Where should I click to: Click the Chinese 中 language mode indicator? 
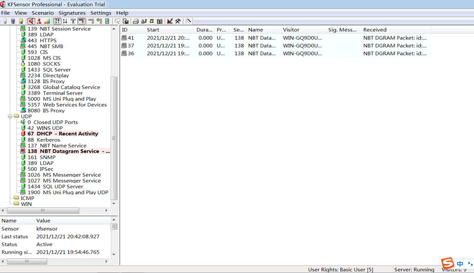[460, 264]
